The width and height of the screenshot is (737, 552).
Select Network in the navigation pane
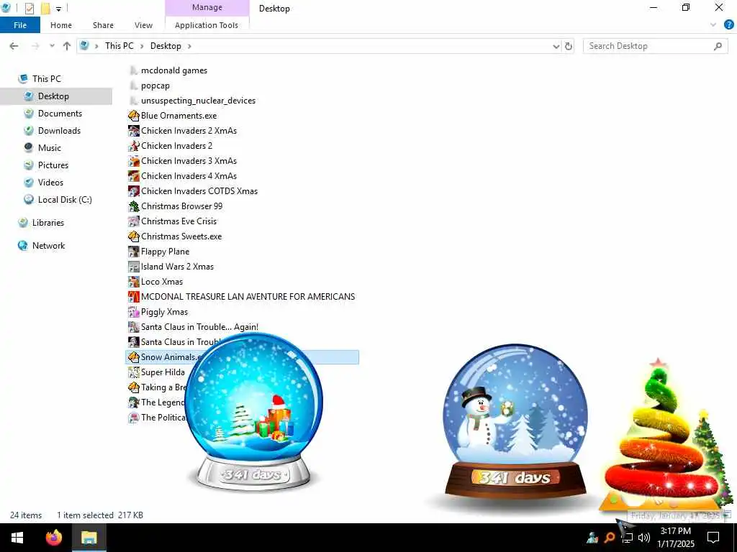pos(48,246)
